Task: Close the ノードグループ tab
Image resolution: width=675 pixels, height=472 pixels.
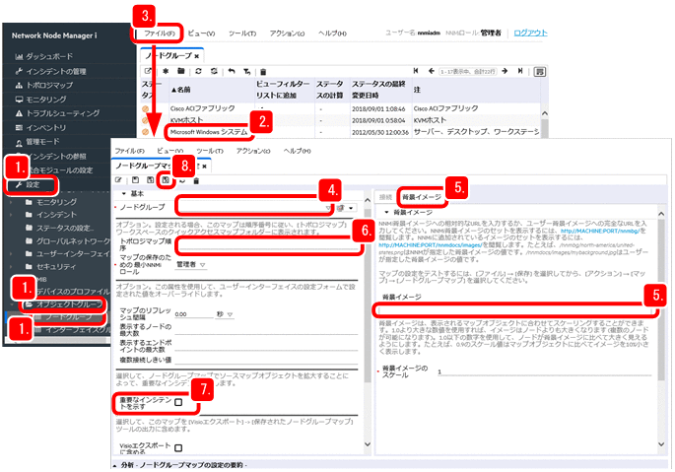Action: 197,56
